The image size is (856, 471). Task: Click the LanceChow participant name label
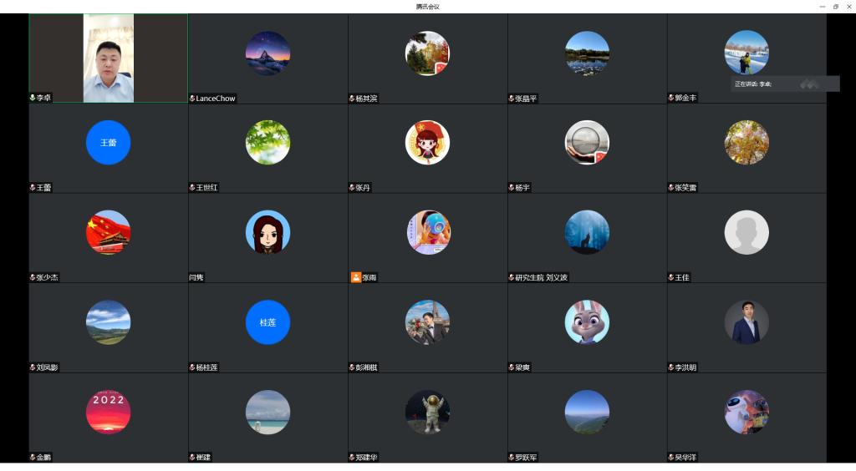tap(216, 99)
